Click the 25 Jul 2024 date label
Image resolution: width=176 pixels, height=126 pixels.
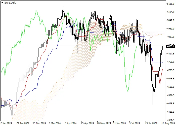coord(151,123)
